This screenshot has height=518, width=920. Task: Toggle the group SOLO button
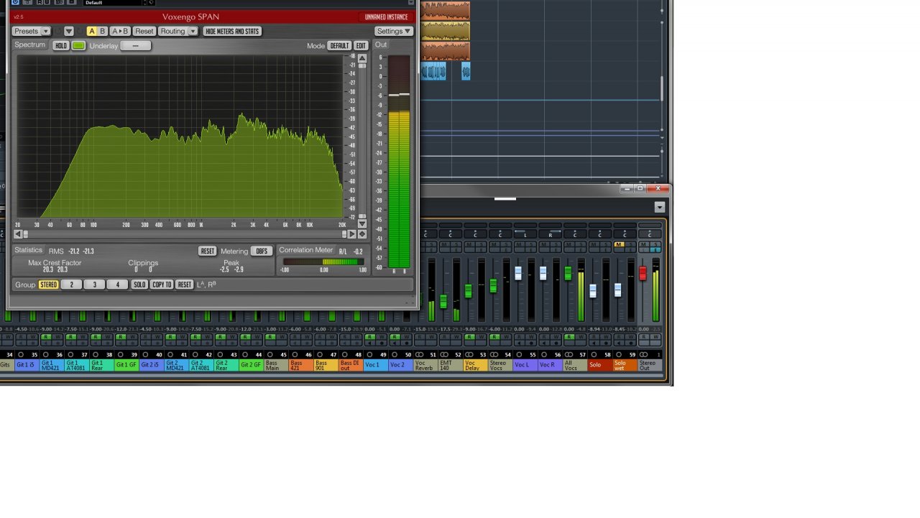coord(139,285)
